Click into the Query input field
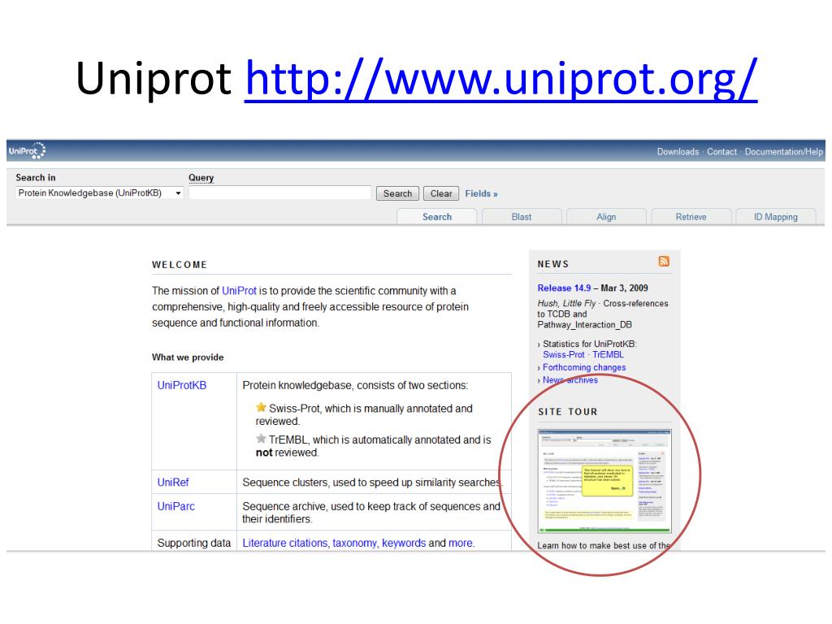The height and width of the screenshot is (624, 832). (279, 193)
